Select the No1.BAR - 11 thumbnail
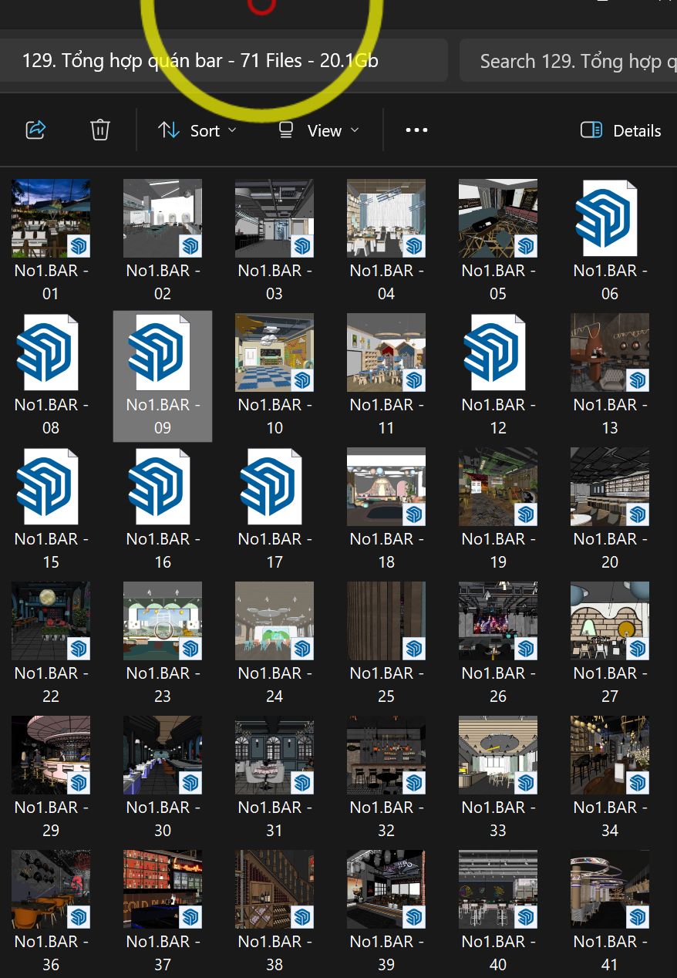The height and width of the screenshot is (978, 677). pyautogui.click(x=386, y=352)
